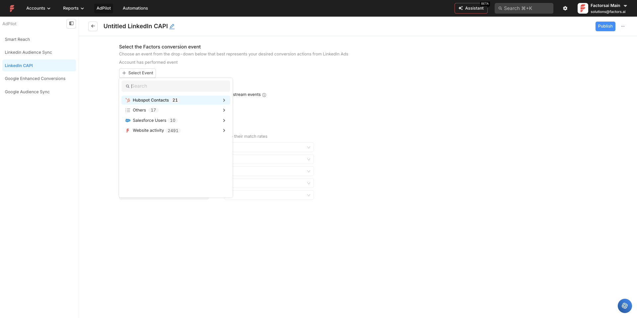Select LinkedIn CAPI in the sidebar
Image resolution: width=637 pixels, height=318 pixels.
tap(39, 66)
